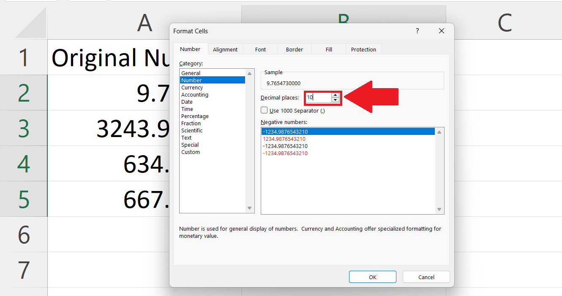Select the Currency category
The width and height of the screenshot is (562, 296).
point(192,87)
